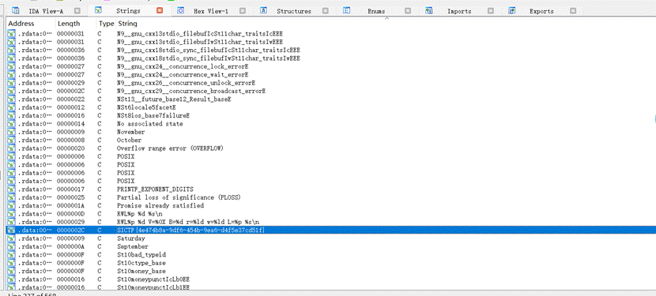Select the 'PRINTF_EXPONENT_DIGITS' string
The image size is (656, 296).
coord(155,189)
